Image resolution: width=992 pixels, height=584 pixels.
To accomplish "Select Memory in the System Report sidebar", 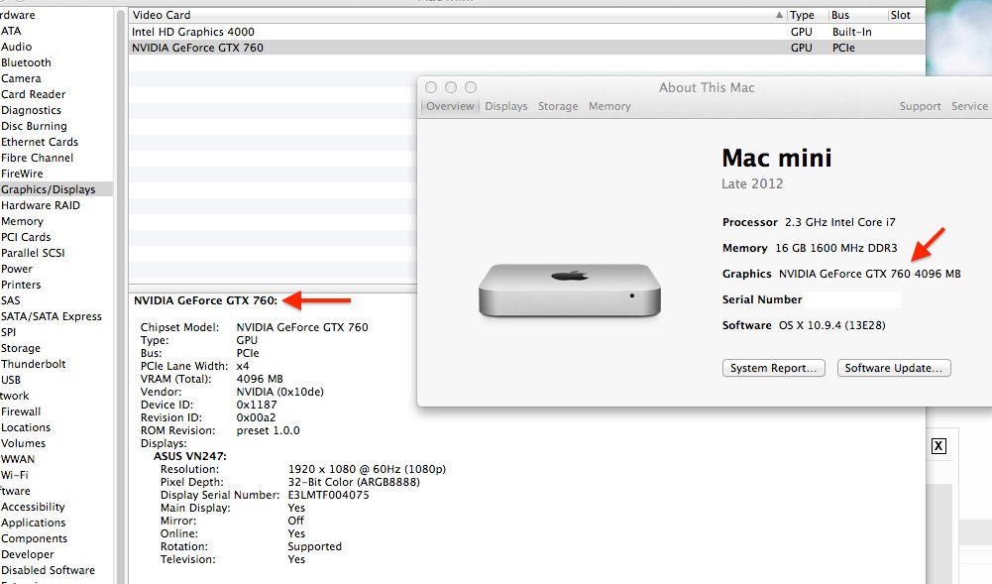I will click(22, 221).
